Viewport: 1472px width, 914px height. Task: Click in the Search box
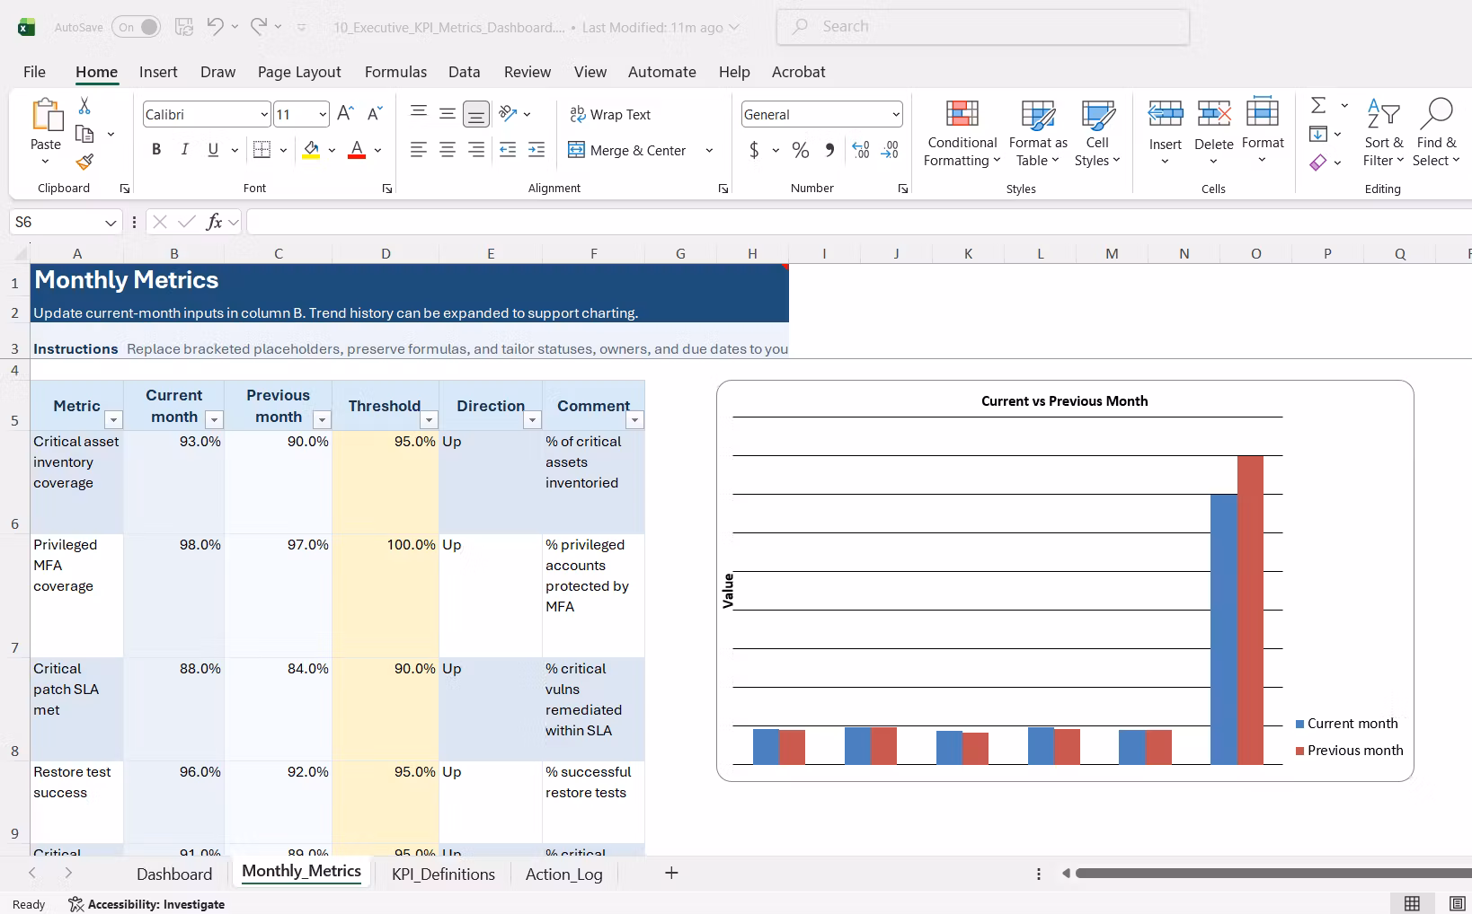click(x=983, y=27)
